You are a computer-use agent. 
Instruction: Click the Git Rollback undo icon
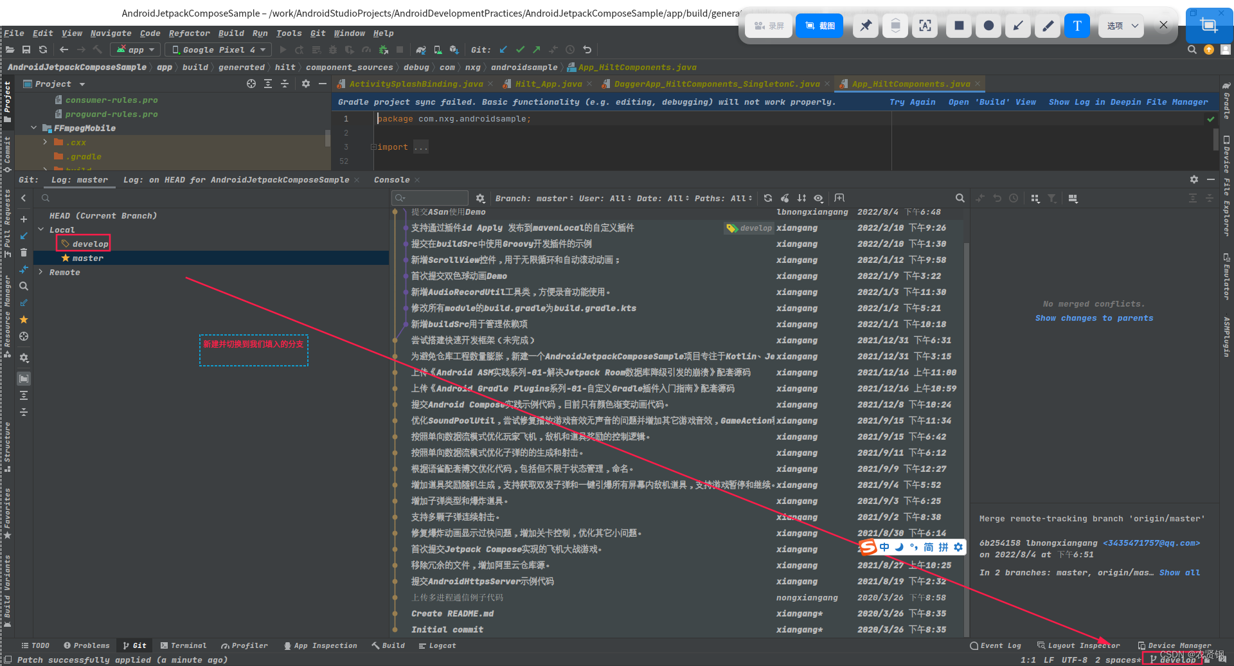tap(587, 50)
